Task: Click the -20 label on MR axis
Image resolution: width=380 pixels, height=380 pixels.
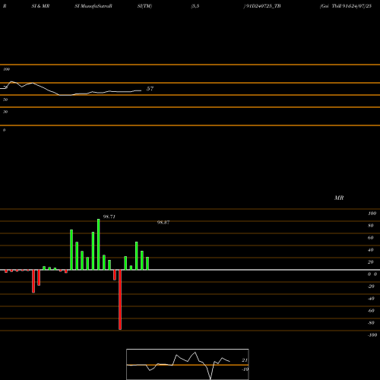Action: (x=371, y=287)
